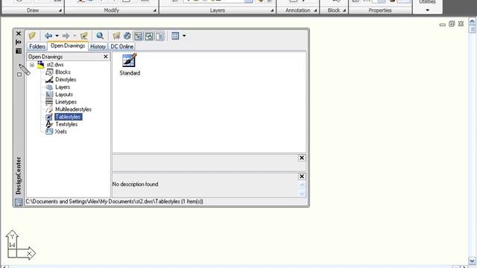Click the drawing area scroll up arrow

point(472,21)
